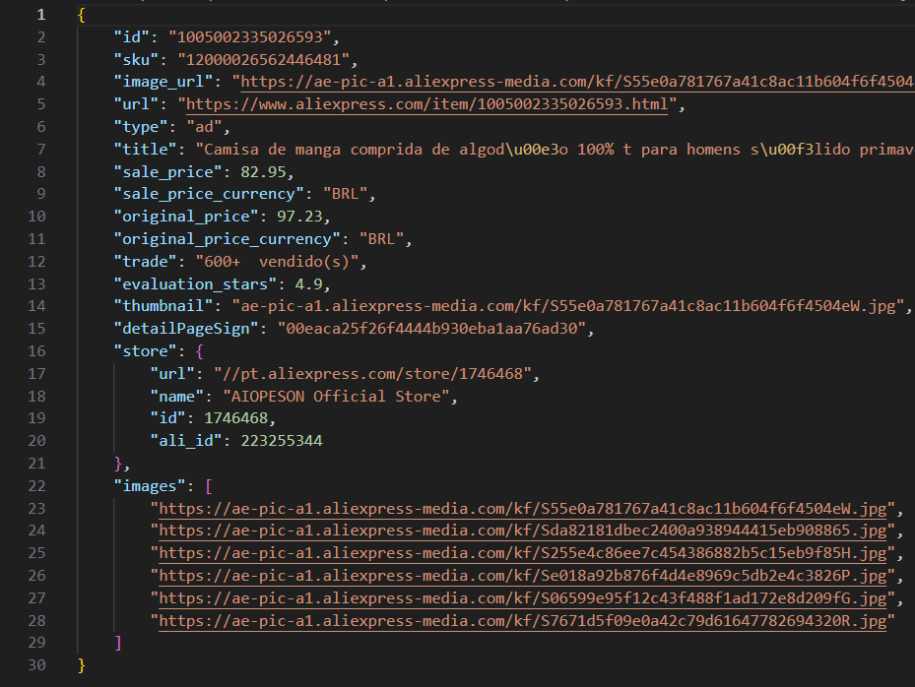Open the image_url link on line 4
The width and height of the screenshot is (915, 687).
(x=578, y=82)
